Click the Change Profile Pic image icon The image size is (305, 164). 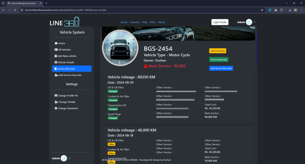point(56,96)
